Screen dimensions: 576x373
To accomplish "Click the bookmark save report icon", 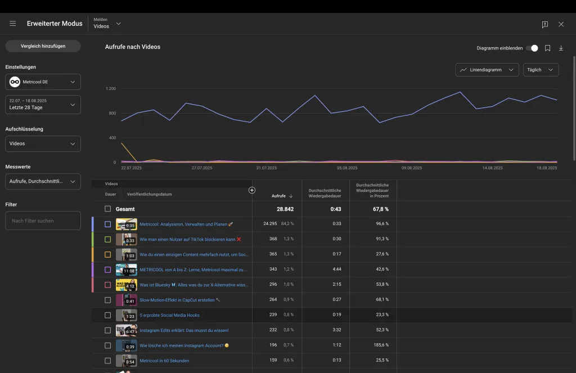I will tap(547, 48).
